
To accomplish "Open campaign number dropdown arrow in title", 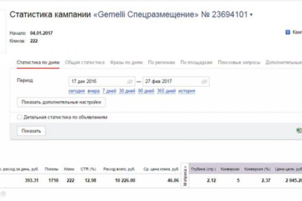I will coord(251,15).
